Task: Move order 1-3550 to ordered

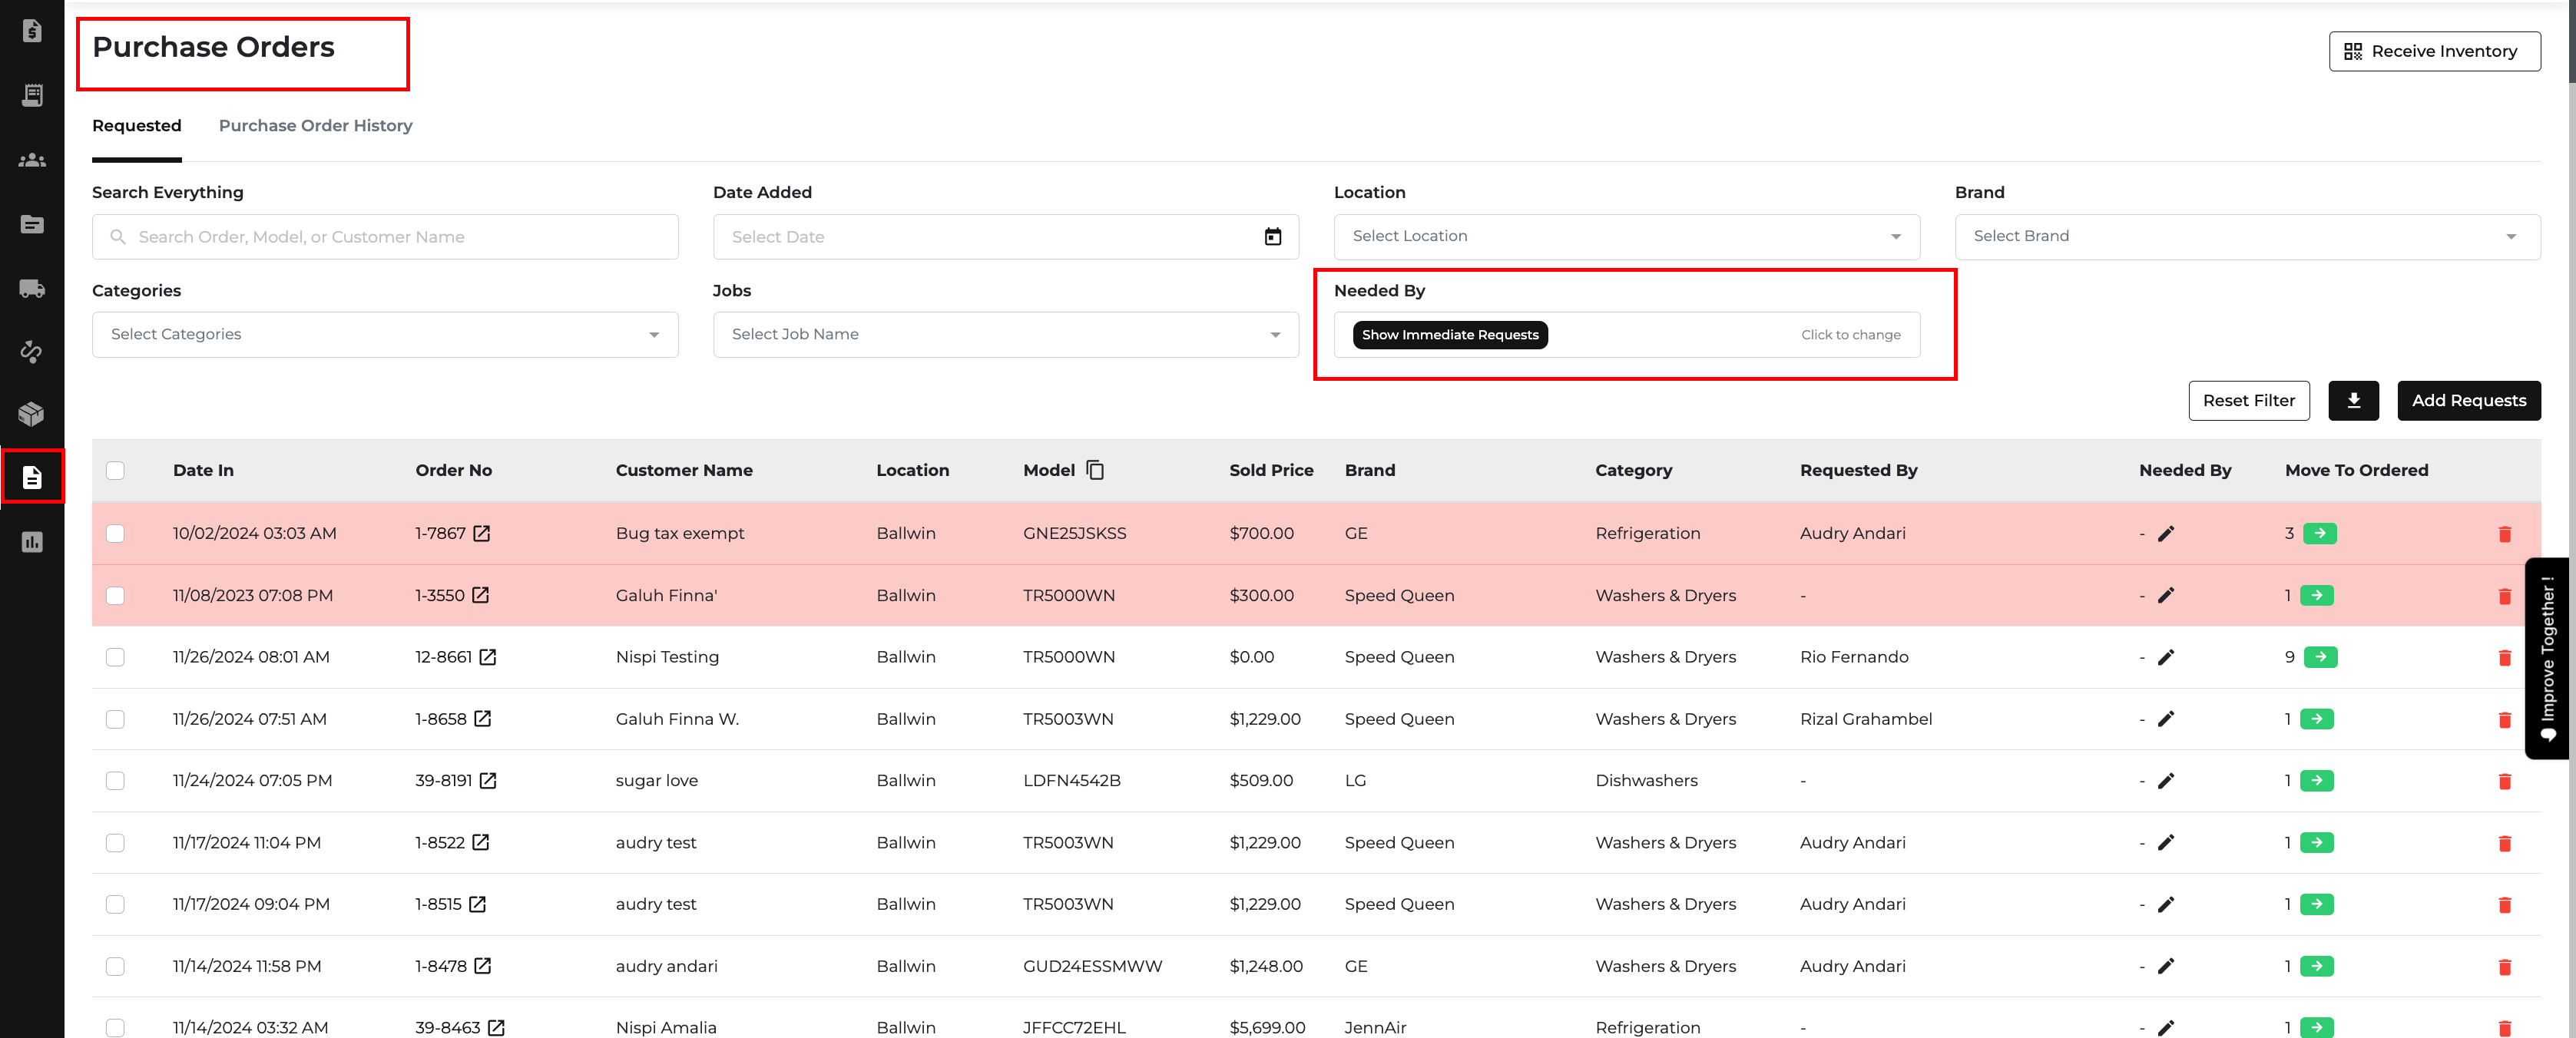Action: pyautogui.click(x=2316, y=596)
